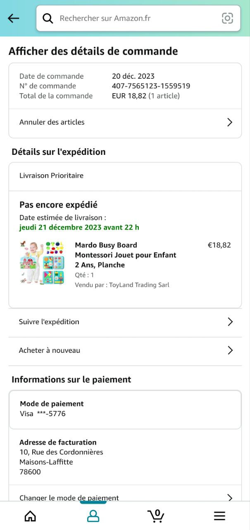The image size is (250, 530).
Task: Open the camera scan search icon
Action: pyautogui.click(x=227, y=18)
